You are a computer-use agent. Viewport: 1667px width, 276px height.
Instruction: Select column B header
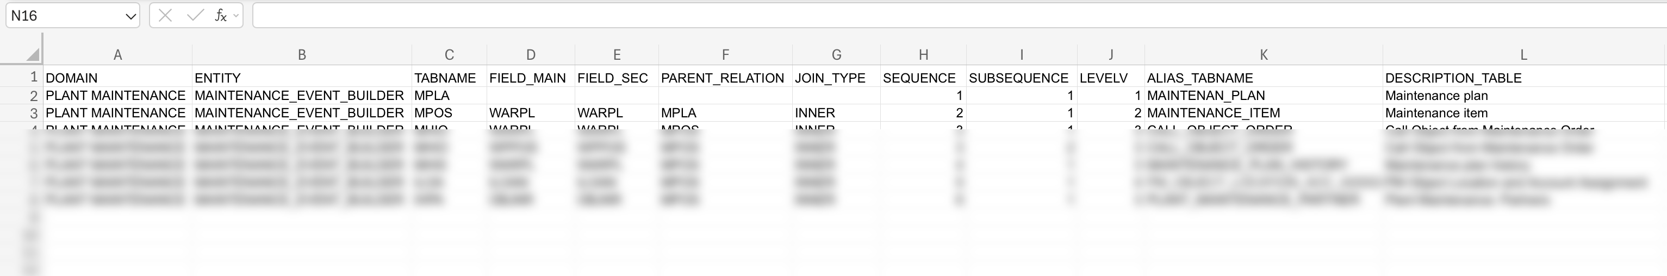coord(302,55)
